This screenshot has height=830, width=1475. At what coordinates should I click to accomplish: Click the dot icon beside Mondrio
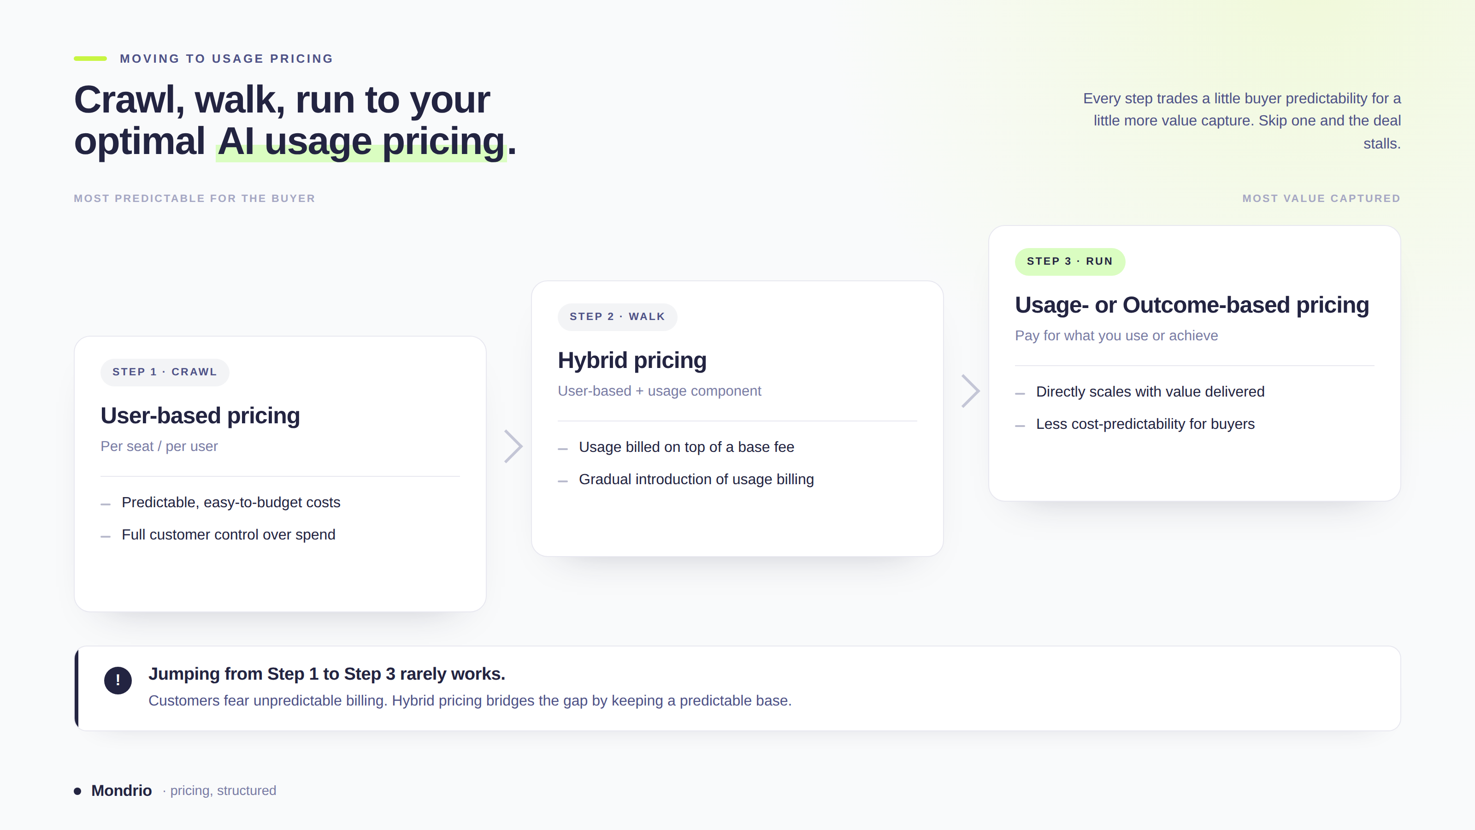click(77, 791)
